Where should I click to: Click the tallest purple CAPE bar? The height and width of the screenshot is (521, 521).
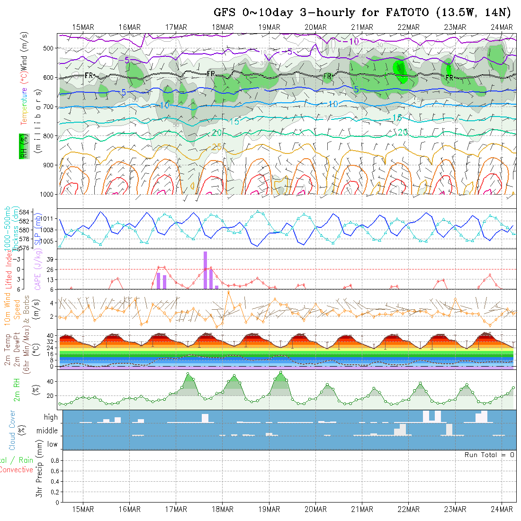pyautogui.click(x=206, y=269)
